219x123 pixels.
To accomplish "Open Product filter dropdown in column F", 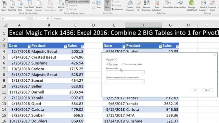I will (160, 47).
